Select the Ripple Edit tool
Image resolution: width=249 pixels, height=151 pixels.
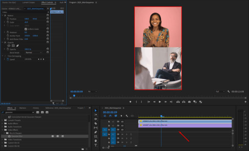(x=95, y=119)
